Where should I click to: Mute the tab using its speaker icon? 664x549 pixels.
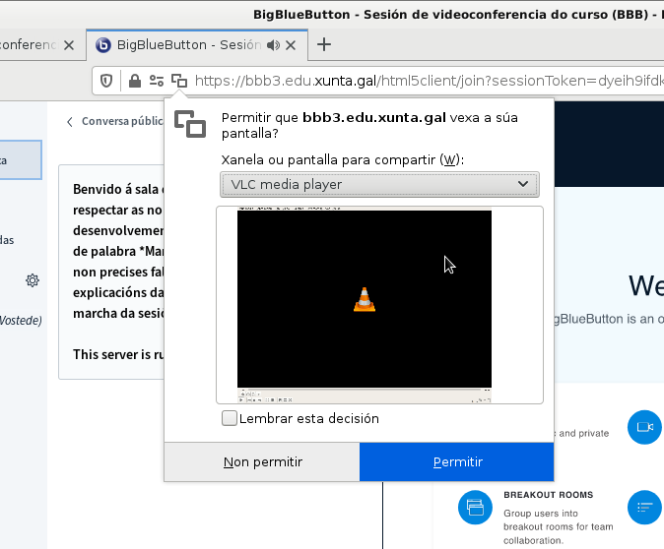[x=273, y=44]
